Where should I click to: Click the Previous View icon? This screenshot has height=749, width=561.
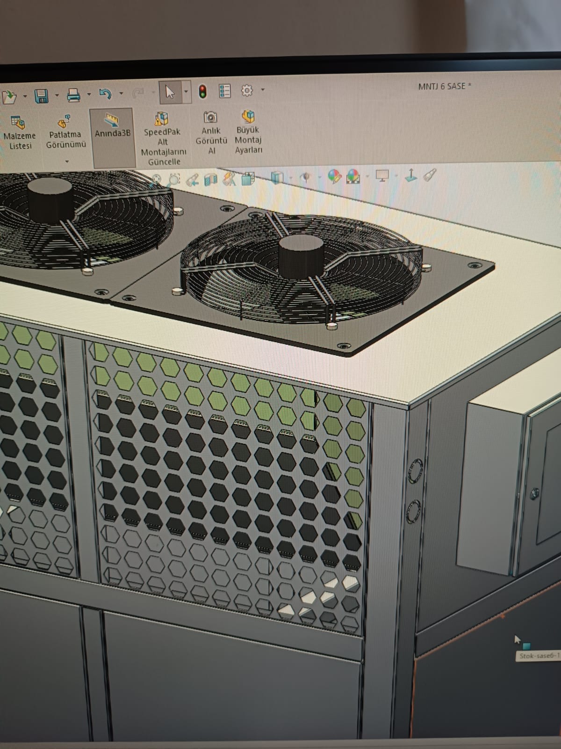pos(193,180)
